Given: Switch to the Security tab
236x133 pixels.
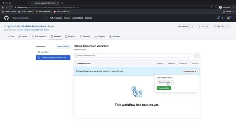Looking at the screenshot, I should click(85, 37).
